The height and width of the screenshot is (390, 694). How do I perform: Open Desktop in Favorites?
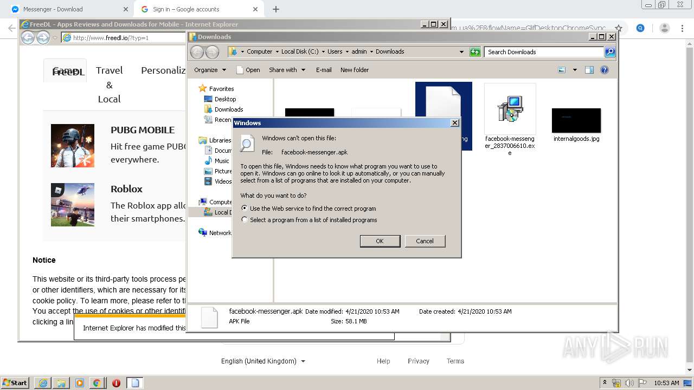(225, 99)
